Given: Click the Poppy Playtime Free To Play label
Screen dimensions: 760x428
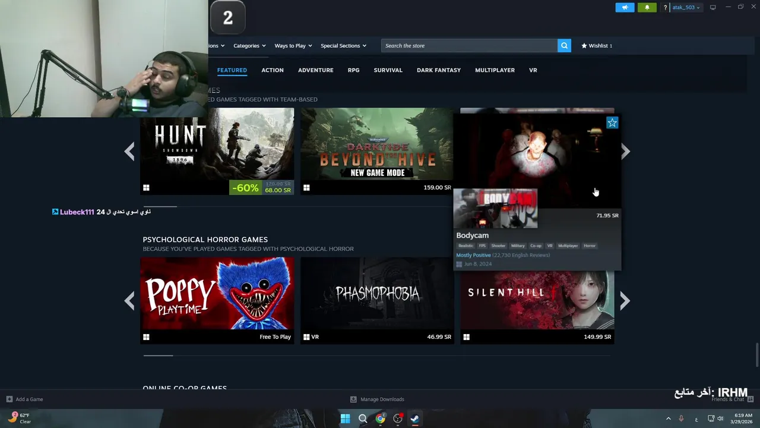Looking at the screenshot, I should 275,337.
